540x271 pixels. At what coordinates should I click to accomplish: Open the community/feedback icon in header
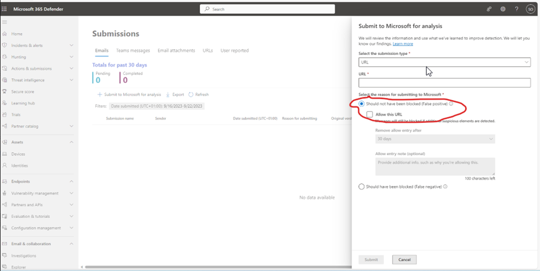coord(489,9)
